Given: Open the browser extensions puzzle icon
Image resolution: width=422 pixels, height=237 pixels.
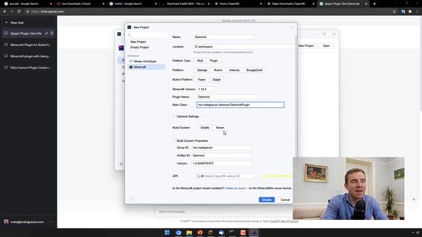Looking at the screenshot, I should click(410, 12).
